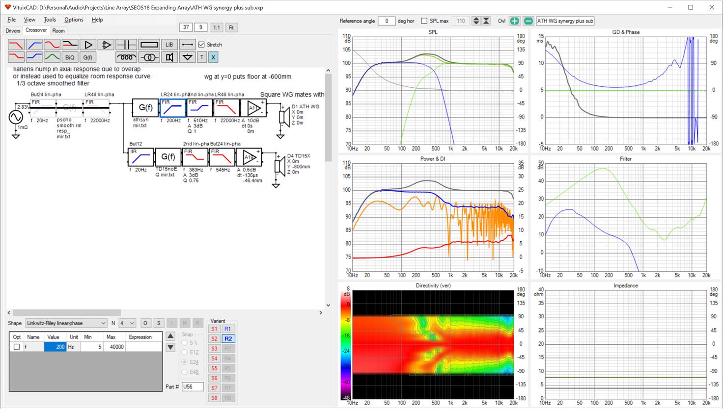Select the D4 TD15X driver symbol

[278, 166]
